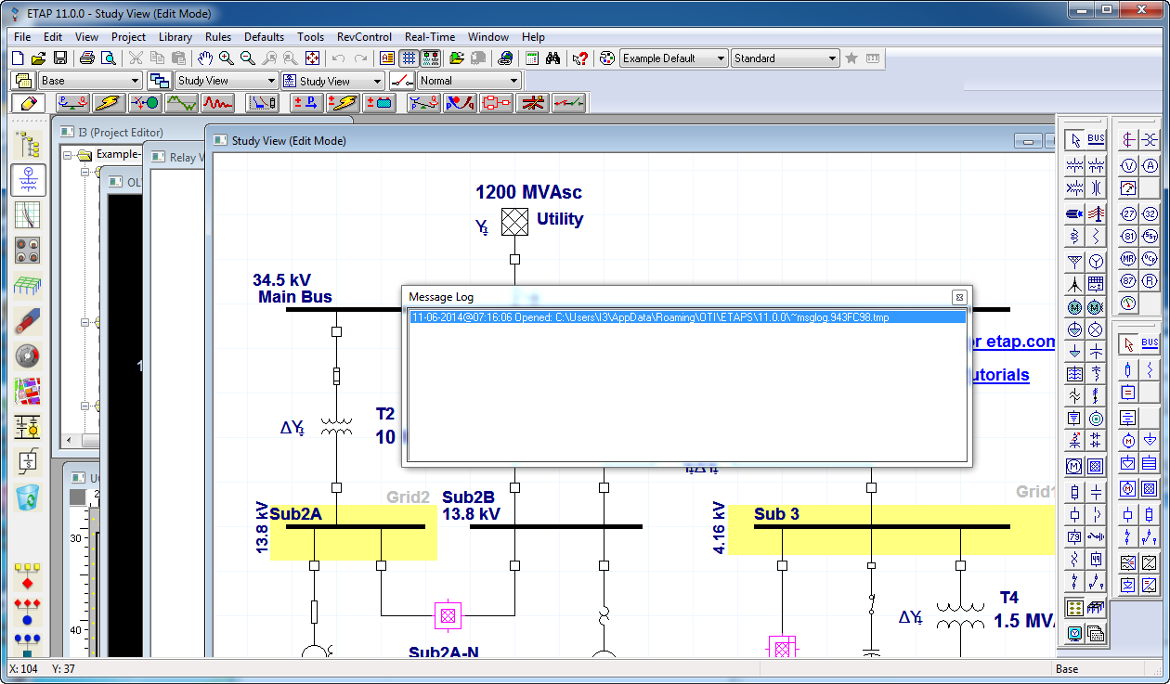Select the ammeter (A) in instrumentation palette

[1150, 165]
